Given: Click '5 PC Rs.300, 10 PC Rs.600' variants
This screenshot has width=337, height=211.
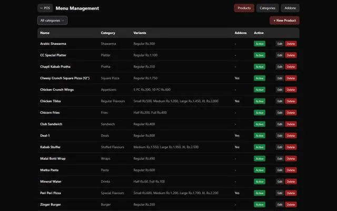Looking at the screenshot, I should (152, 90).
